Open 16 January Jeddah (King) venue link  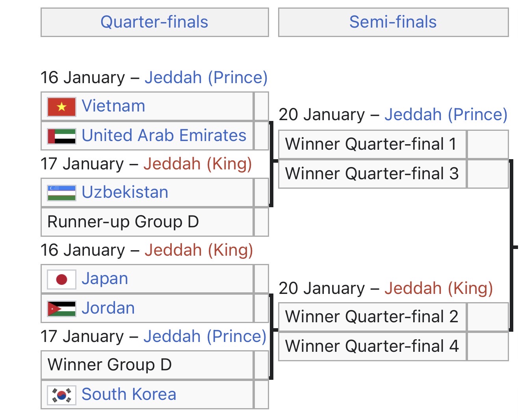199,250
